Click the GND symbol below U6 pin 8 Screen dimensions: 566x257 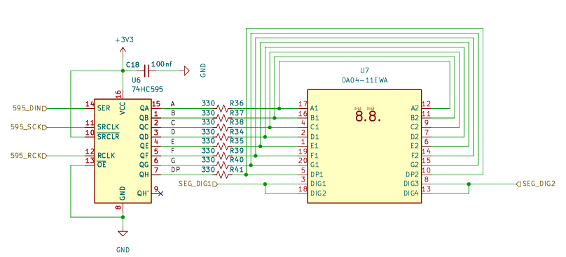tap(123, 233)
